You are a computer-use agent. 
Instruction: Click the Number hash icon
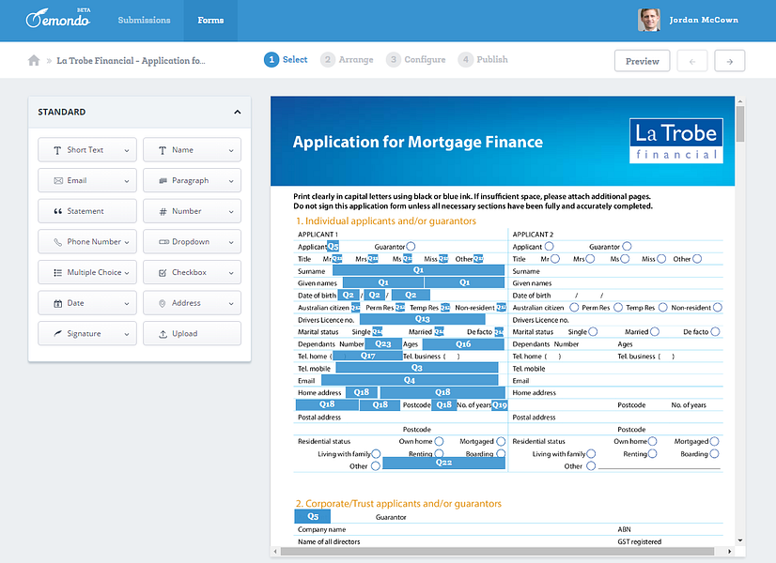tap(163, 211)
